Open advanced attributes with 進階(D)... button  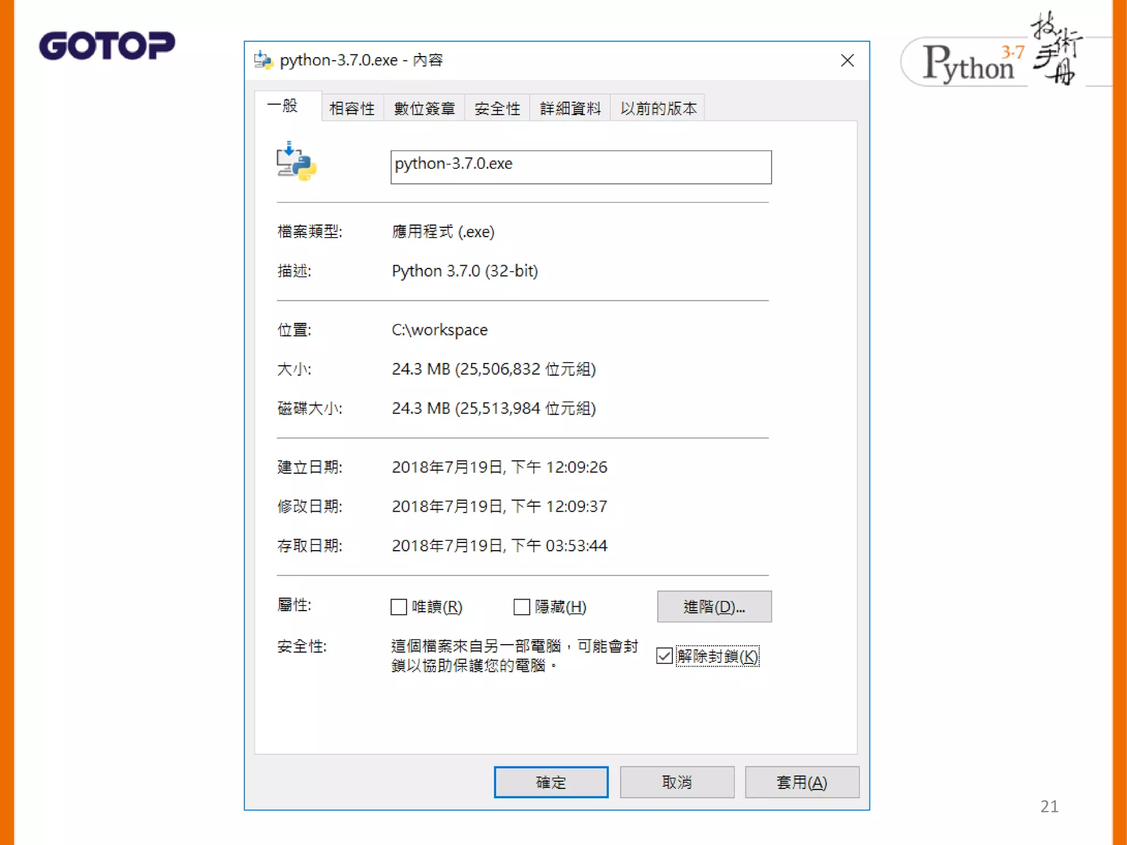tap(714, 607)
